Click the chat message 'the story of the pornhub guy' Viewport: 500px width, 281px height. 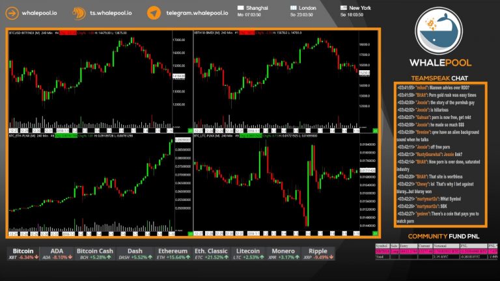[452, 103]
